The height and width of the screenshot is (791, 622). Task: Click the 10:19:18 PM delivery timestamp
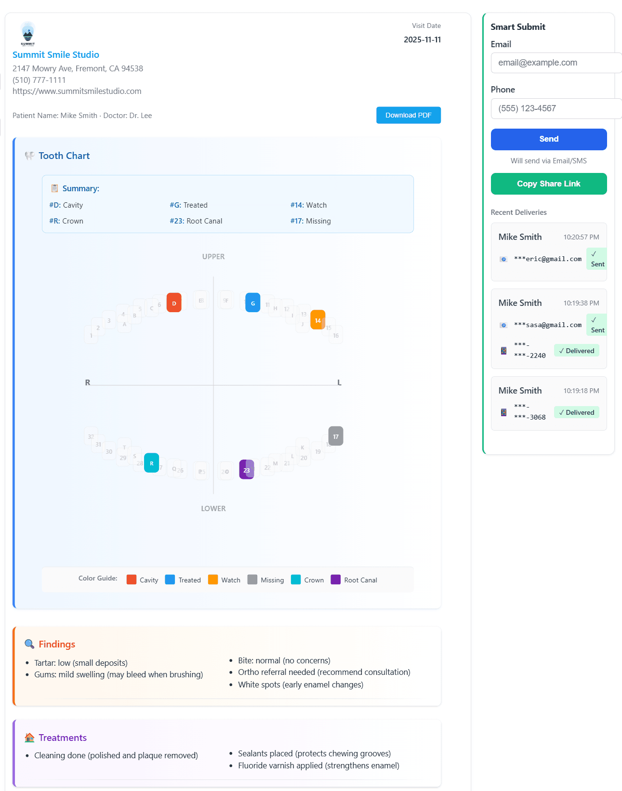(582, 391)
